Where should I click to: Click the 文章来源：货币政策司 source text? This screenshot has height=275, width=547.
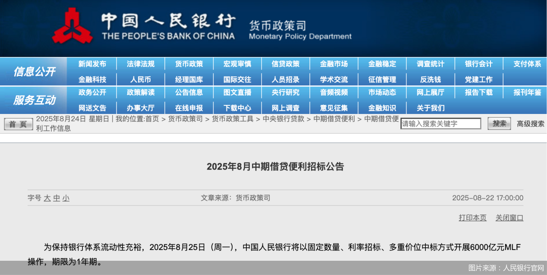(236, 198)
